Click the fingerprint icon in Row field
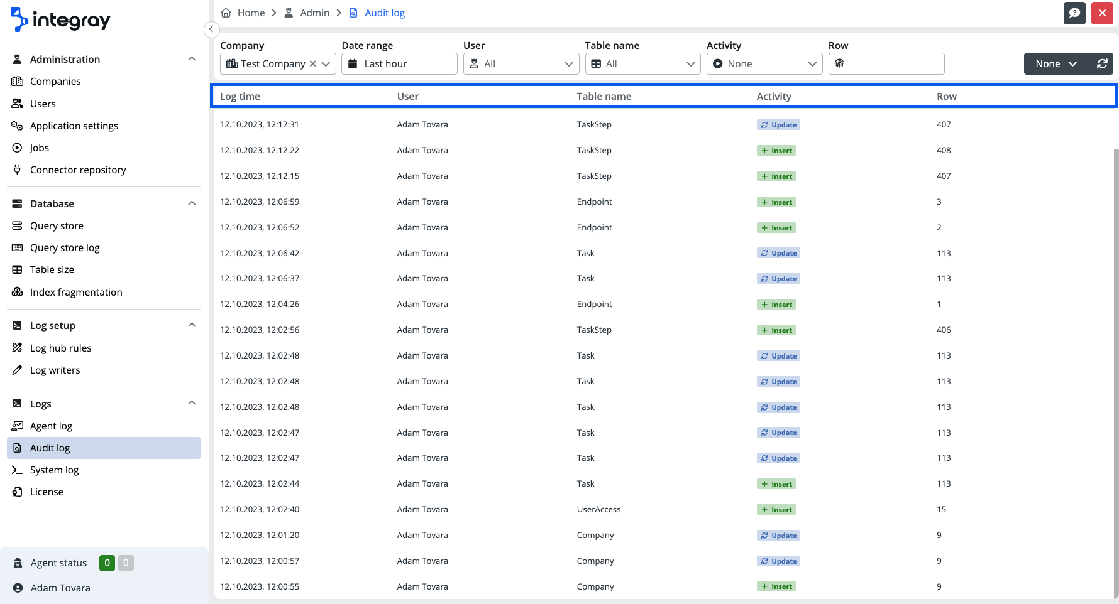This screenshot has height=604, width=1119. pyautogui.click(x=840, y=64)
